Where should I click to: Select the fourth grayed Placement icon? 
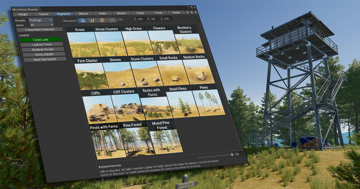pos(112,20)
